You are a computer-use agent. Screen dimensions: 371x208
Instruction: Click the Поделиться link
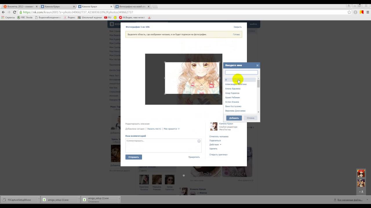215,140
